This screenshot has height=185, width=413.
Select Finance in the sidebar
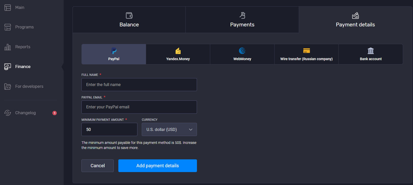pyautogui.click(x=23, y=67)
